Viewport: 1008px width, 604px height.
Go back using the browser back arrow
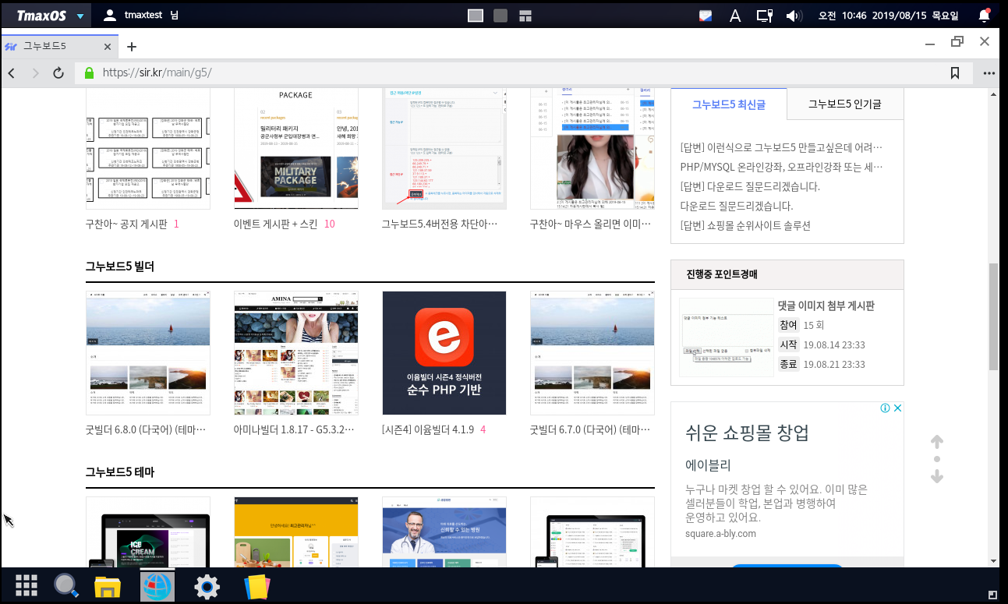coord(12,73)
